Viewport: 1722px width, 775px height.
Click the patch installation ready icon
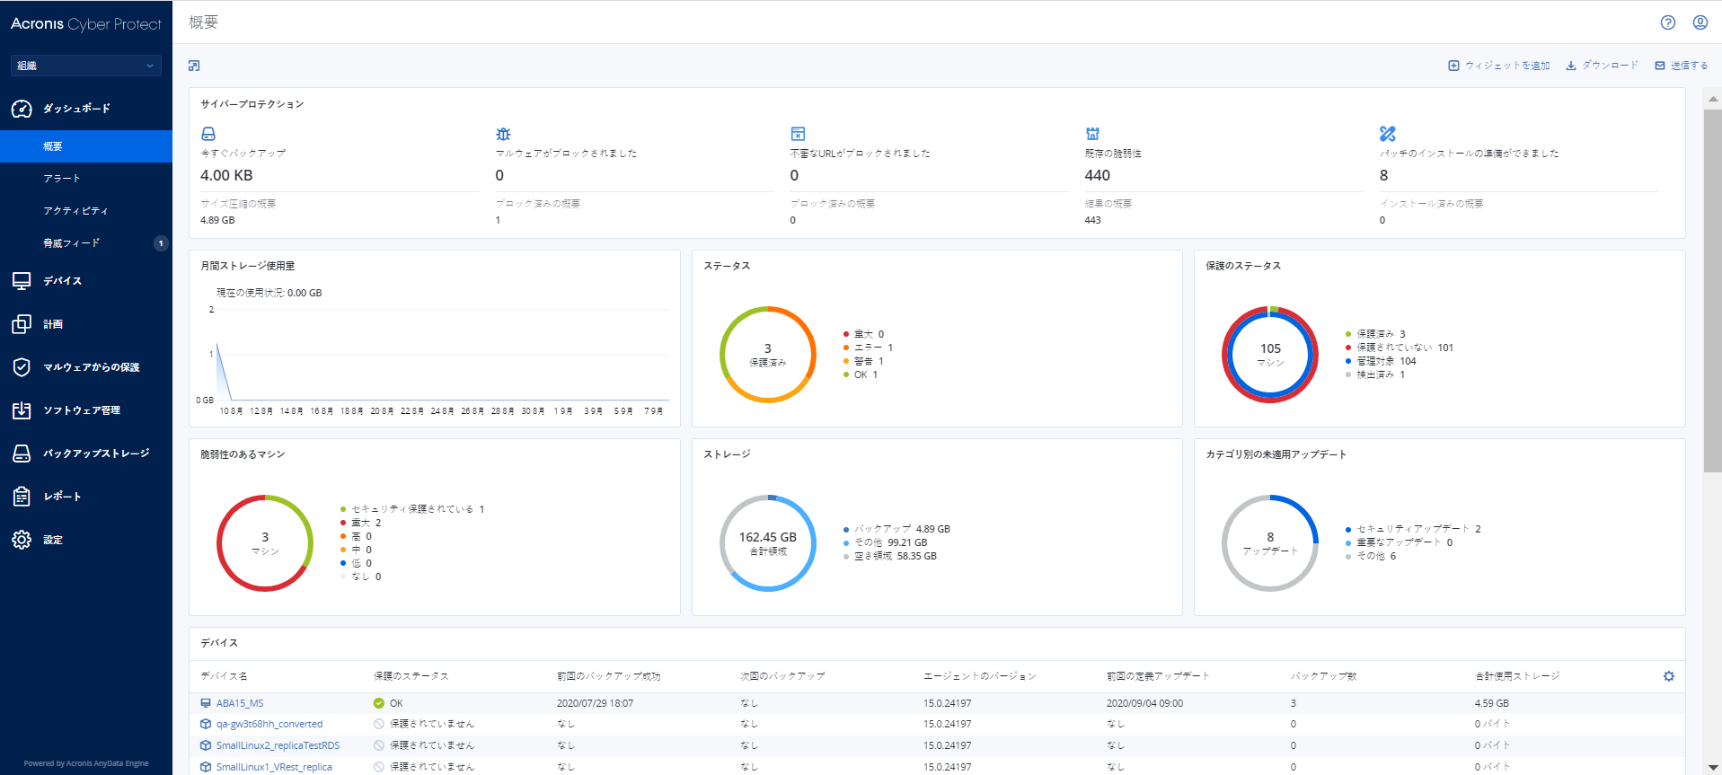tap(1387, 134)
